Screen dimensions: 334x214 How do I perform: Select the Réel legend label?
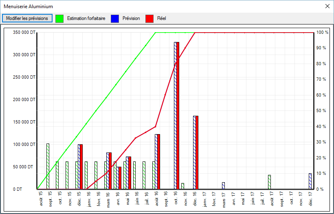pos(162,18)
